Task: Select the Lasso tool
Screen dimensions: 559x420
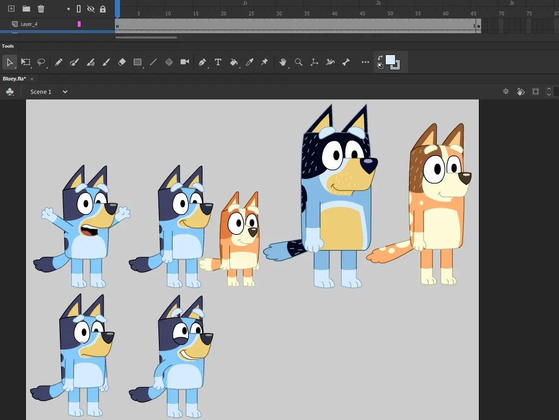Action: click(x=42, y=62)
